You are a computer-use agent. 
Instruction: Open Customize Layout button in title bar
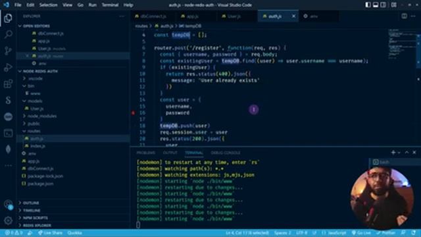[x=393, y=5]
